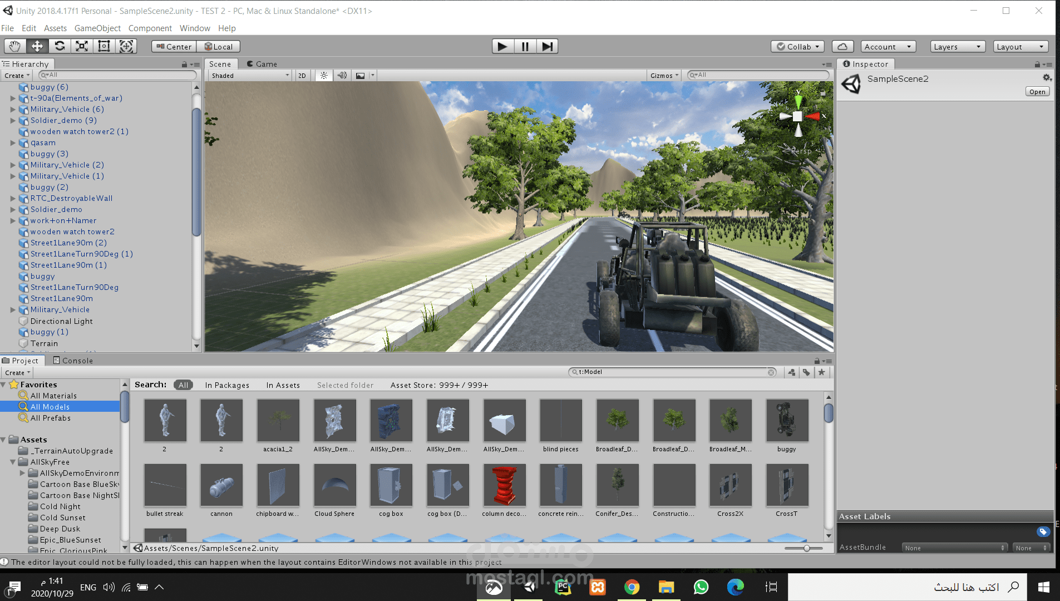The image size is (1060, 601).
Task: Click Asset Store results link
Action: coord(439,385)
